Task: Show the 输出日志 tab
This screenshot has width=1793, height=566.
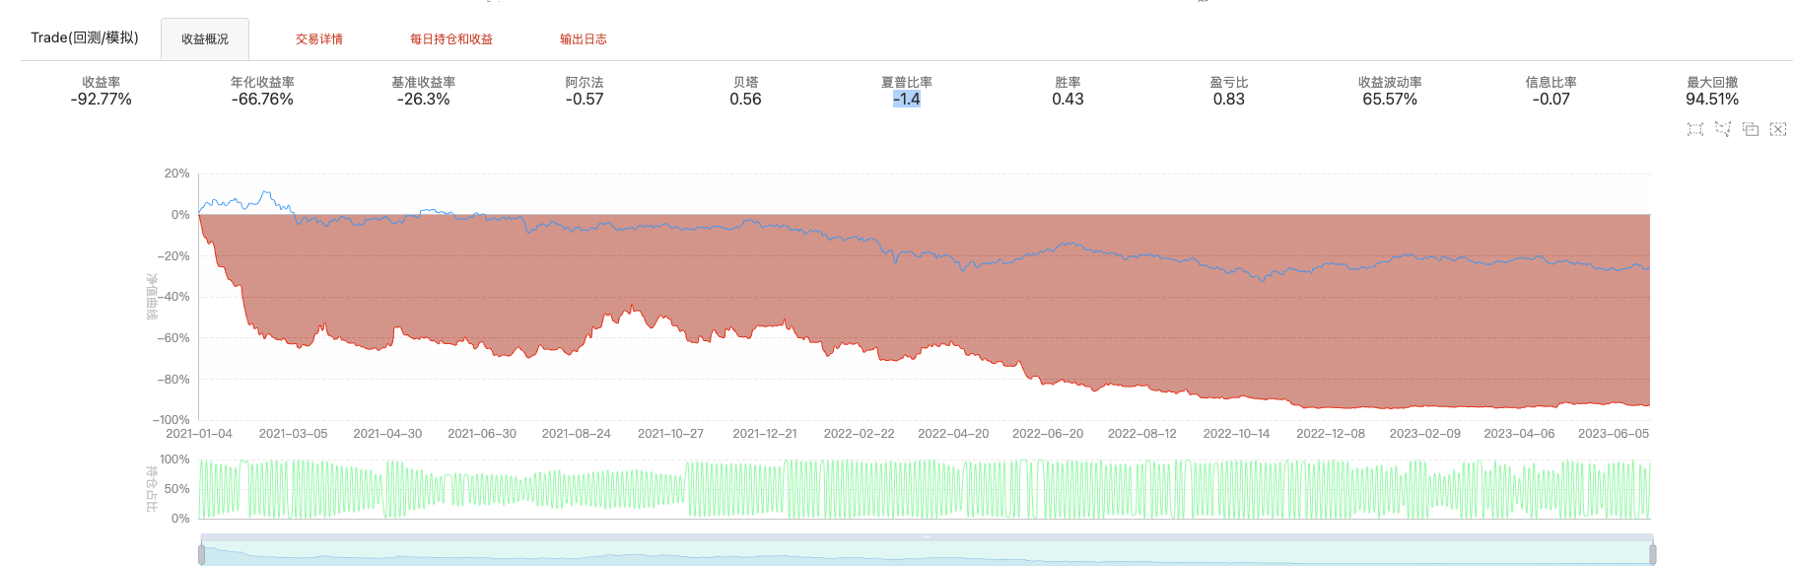Action: [584, 39]
